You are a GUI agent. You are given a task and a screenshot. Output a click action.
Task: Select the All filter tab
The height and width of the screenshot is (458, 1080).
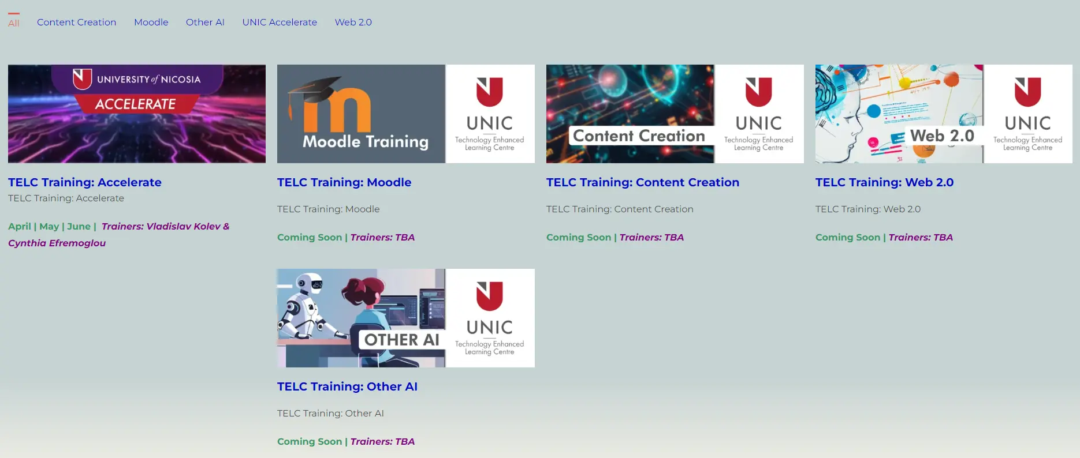pos(14,23)
